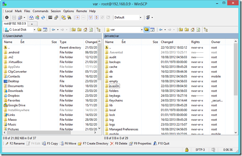Open the Options menu

click(x=69, y=11)
